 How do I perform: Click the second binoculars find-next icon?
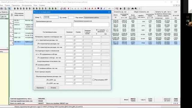[136, 8]
